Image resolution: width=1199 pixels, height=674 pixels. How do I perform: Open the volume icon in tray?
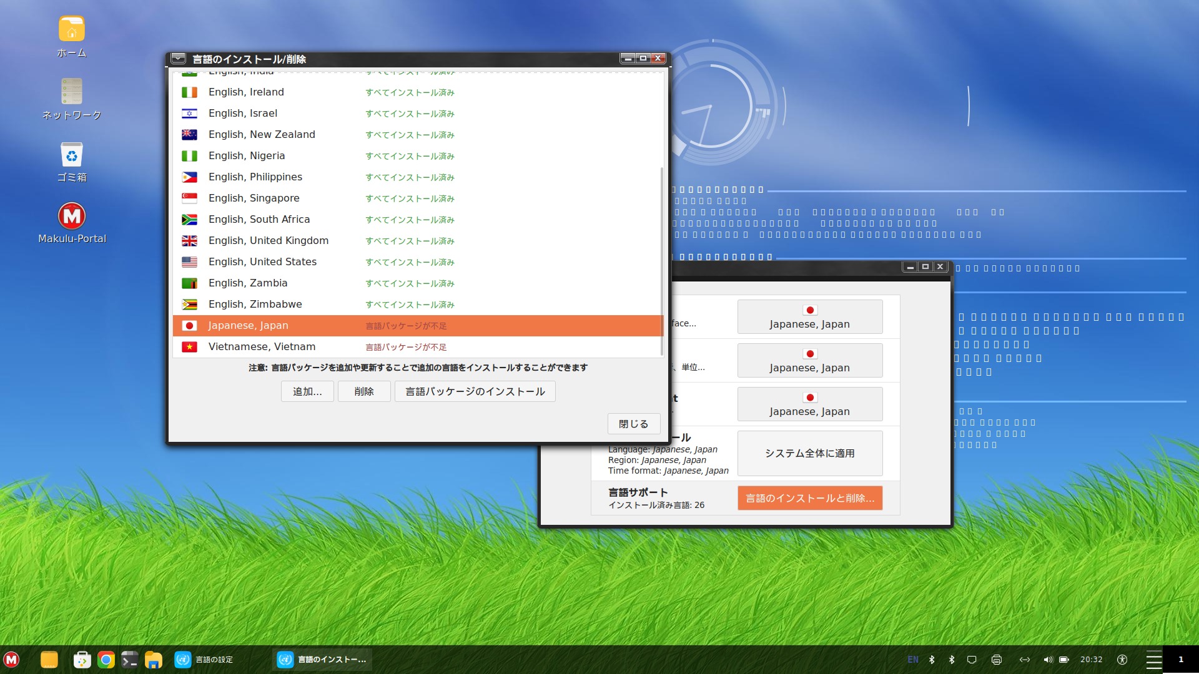(x=1047, y=660)
